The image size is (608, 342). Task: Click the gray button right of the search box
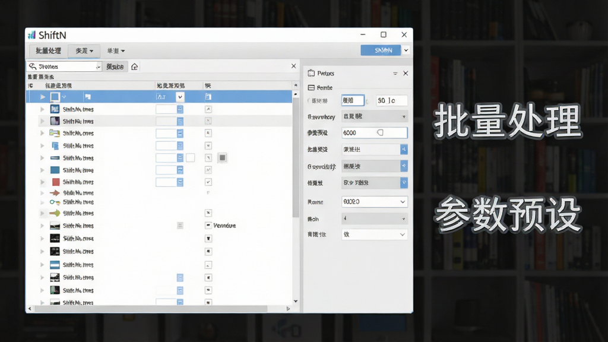click(115, 66)
